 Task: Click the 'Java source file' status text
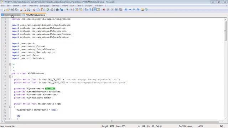click(x=7, y=126)
